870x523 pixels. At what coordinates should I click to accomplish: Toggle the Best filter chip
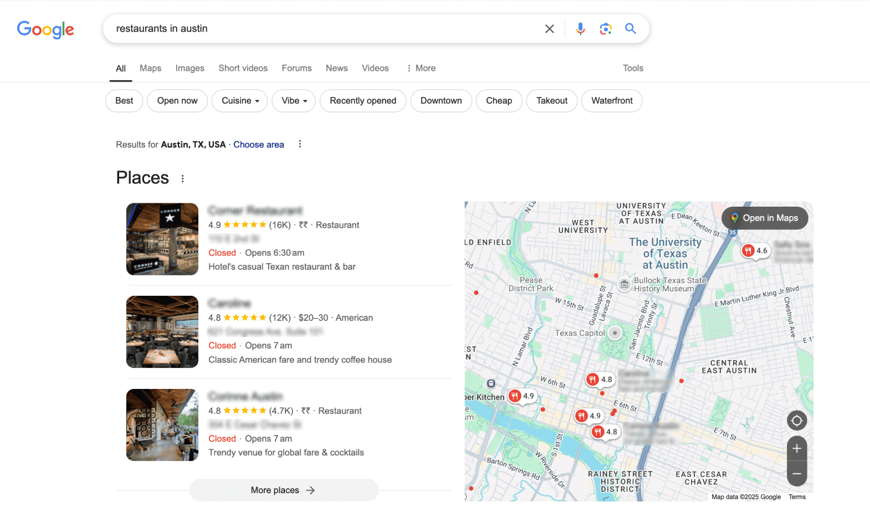pyautogui.click(x=124, y=101)
